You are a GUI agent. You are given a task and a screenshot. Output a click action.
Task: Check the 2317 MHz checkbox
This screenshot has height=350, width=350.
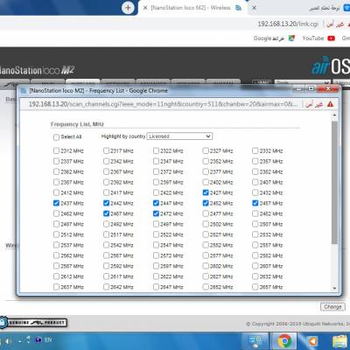(106, 150)
